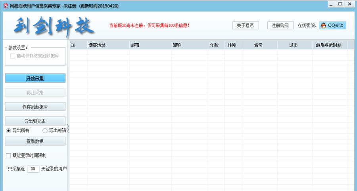Save results with 保存到数据库 button
Screen dimensions: 357x191
click(x=35, y=107)
